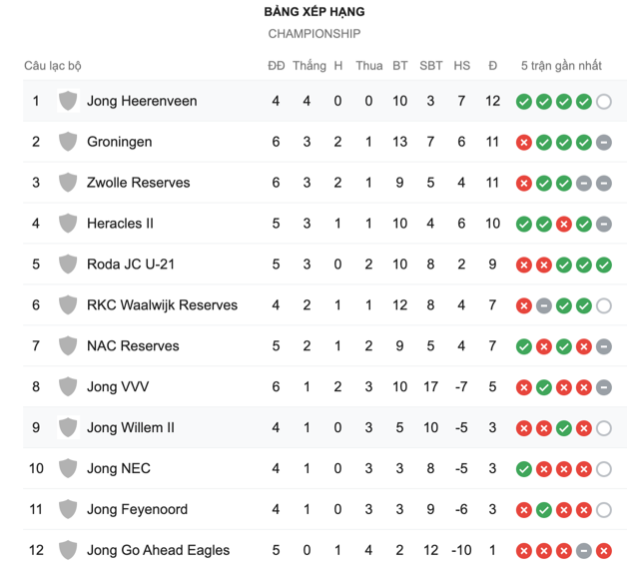Click Groningen's red loss result icon

point(524,143)
